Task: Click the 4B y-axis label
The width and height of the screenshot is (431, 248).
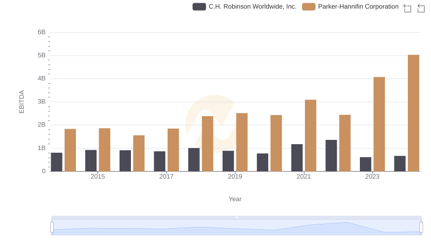Action: (x=41, y=79)
